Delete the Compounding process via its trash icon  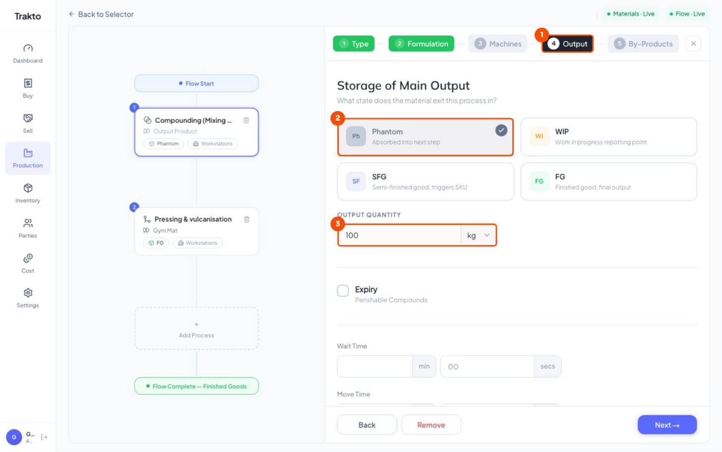click(x=246, y=120)
